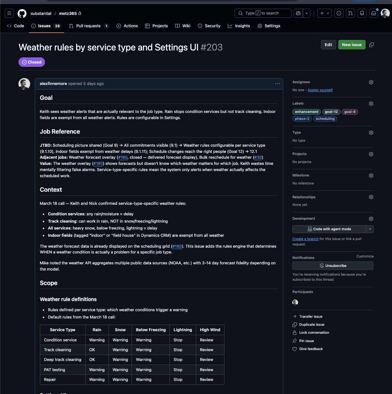Screen dimensions: 392x394
Task: Open the repositories header icon
Action: point(362,13)
